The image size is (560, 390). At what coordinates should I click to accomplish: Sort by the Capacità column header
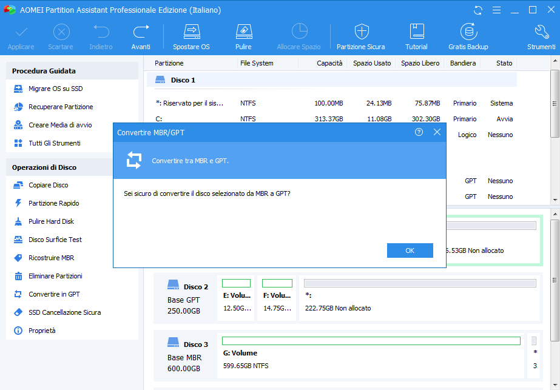[329, 63]
